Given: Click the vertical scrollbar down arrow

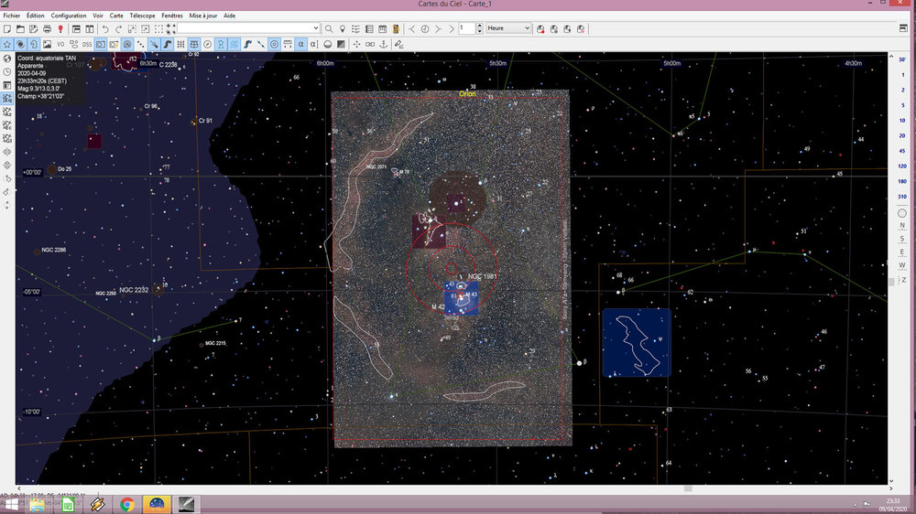Looking at the screenshot, I should 891,480.
